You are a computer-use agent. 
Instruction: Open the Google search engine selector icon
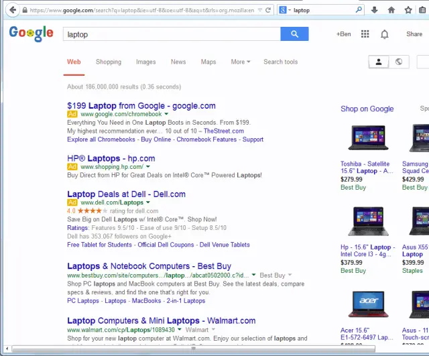tap(283, 11)
